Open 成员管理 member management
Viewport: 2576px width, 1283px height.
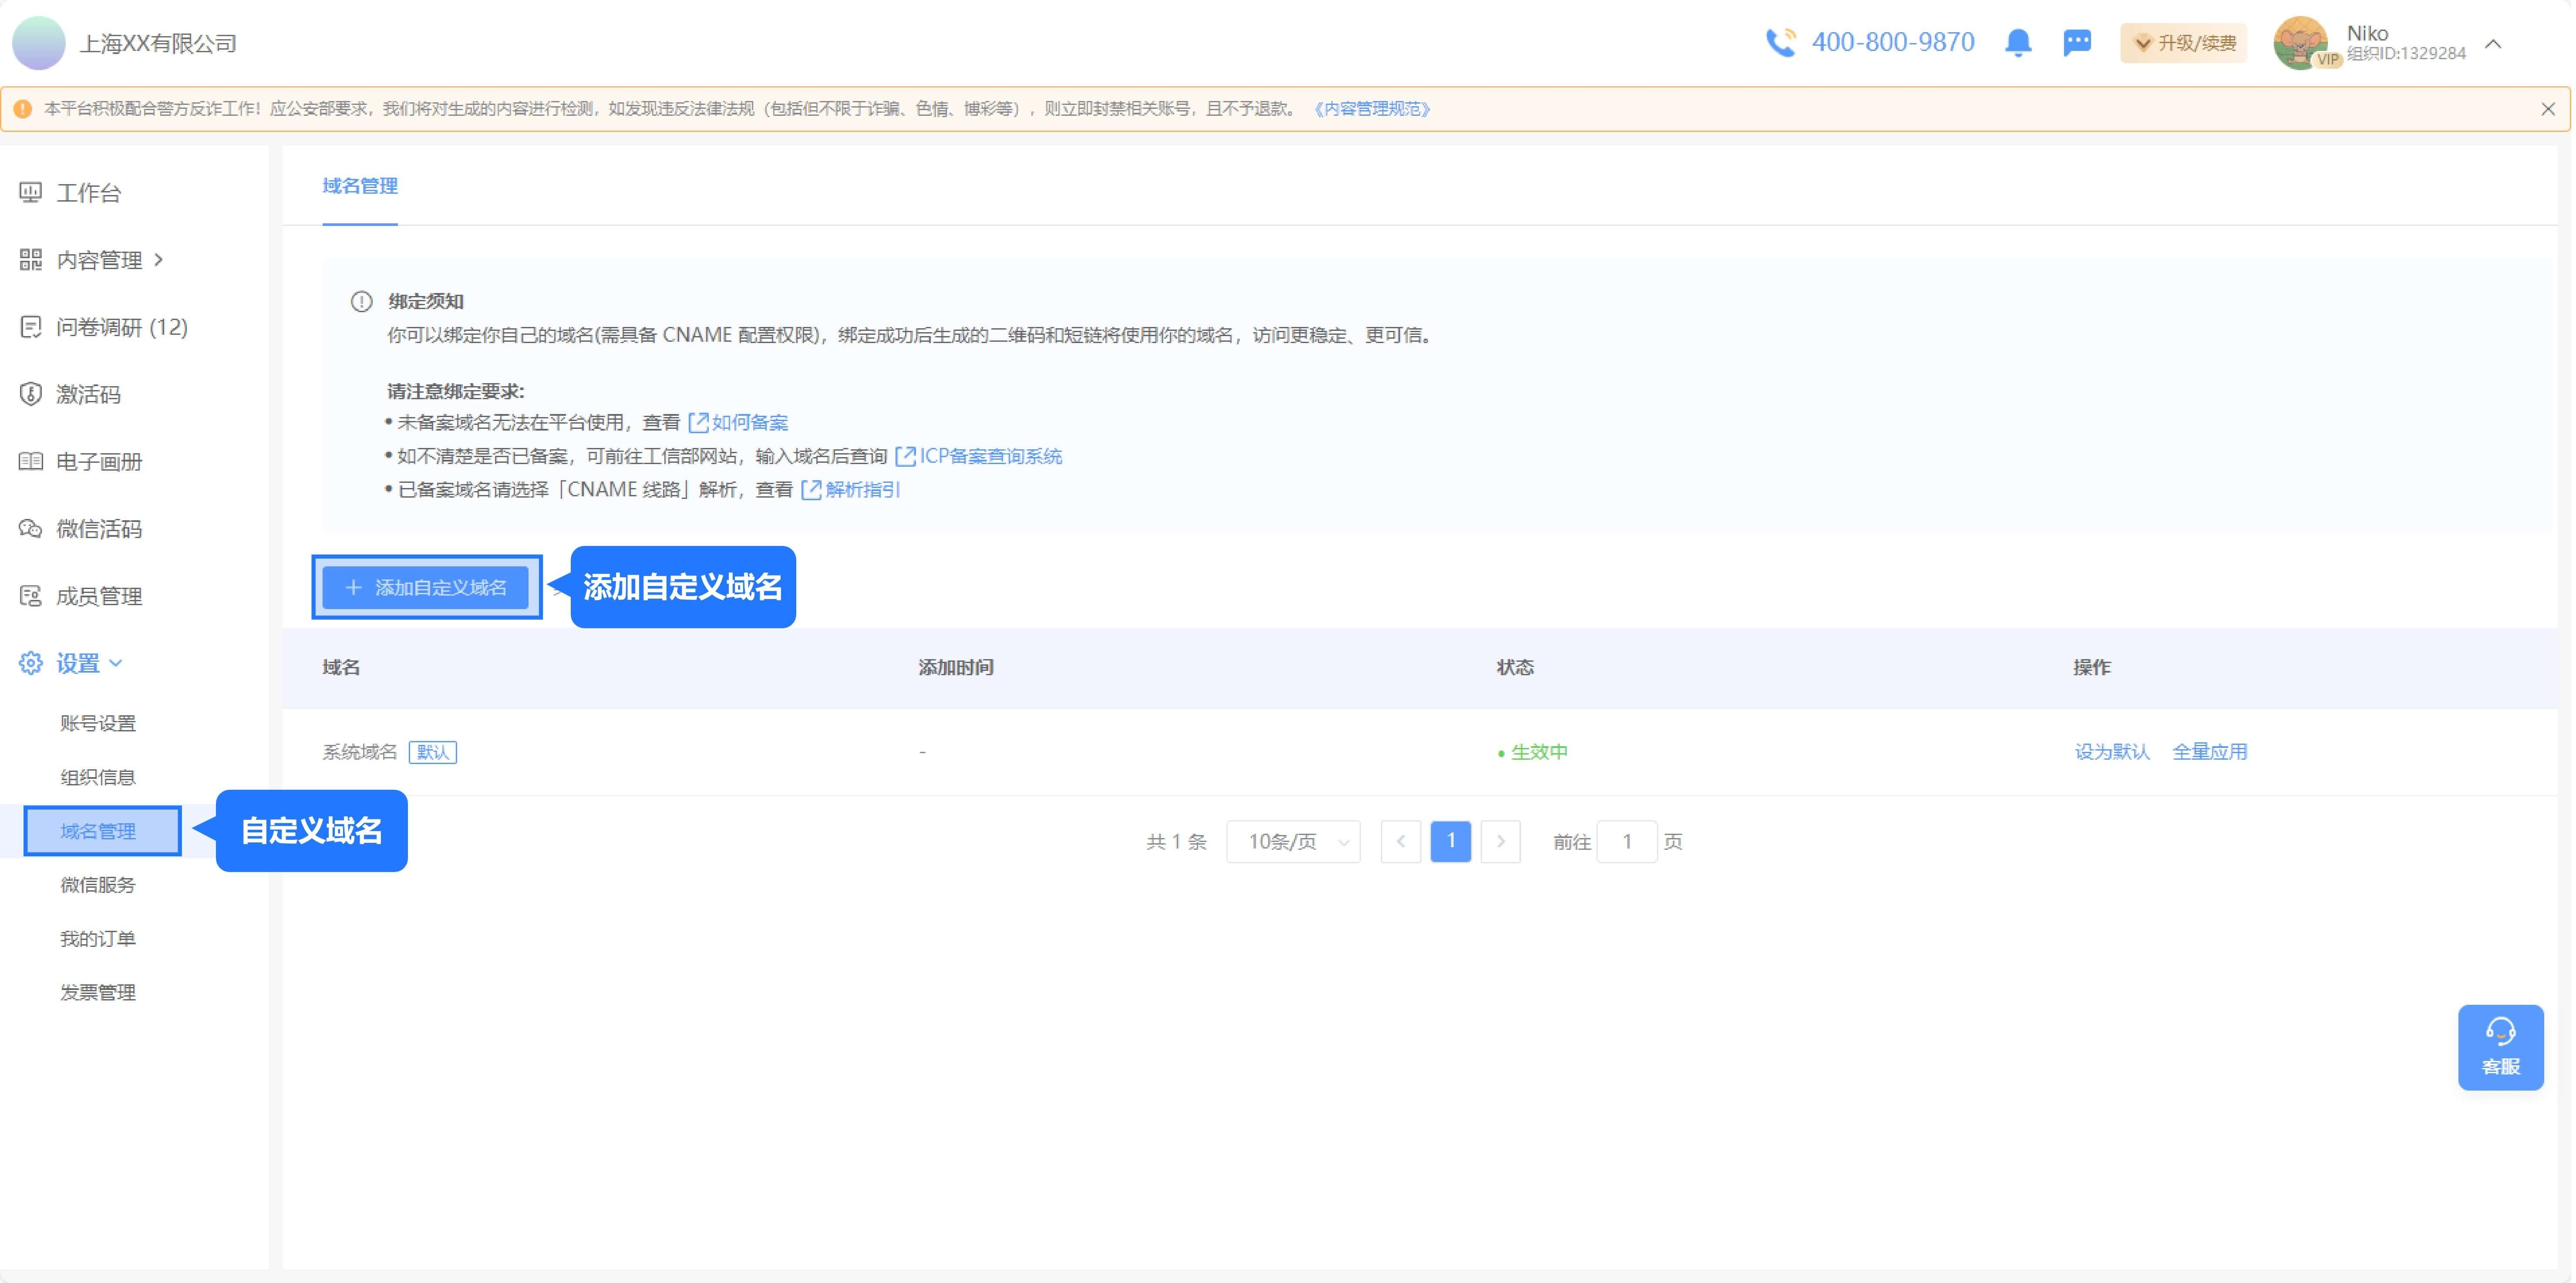(x=30, y=595)
